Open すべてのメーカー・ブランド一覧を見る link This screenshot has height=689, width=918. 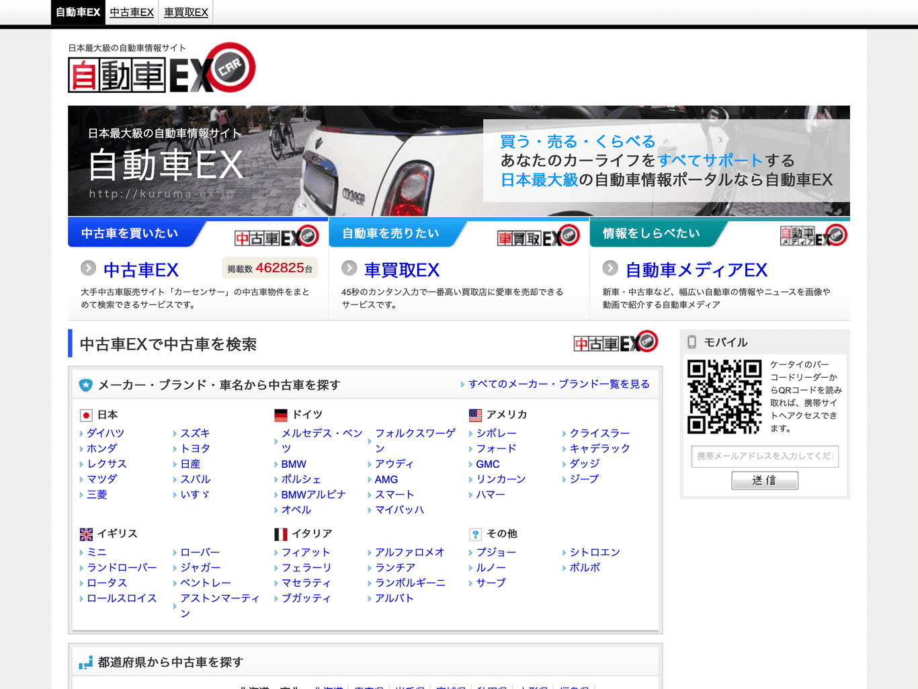click(x=558, y=384)
